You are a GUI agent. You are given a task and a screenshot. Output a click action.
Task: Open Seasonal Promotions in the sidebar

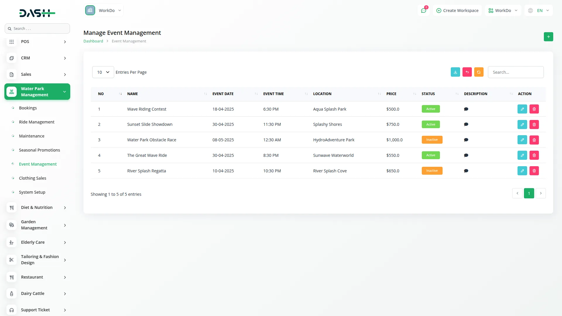pyautogui.click(x=40, y=150)
